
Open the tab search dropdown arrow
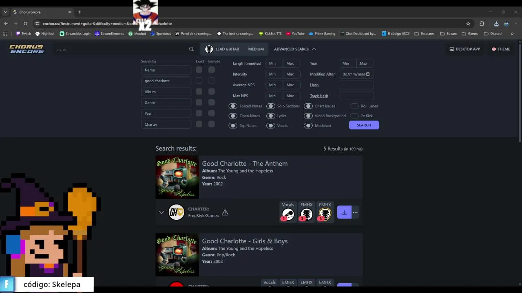pos(5,12)
